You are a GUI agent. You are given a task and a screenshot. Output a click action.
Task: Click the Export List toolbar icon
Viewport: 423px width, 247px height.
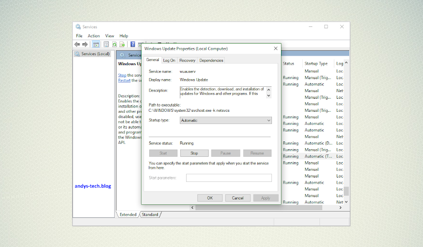[x=122, y=44]
